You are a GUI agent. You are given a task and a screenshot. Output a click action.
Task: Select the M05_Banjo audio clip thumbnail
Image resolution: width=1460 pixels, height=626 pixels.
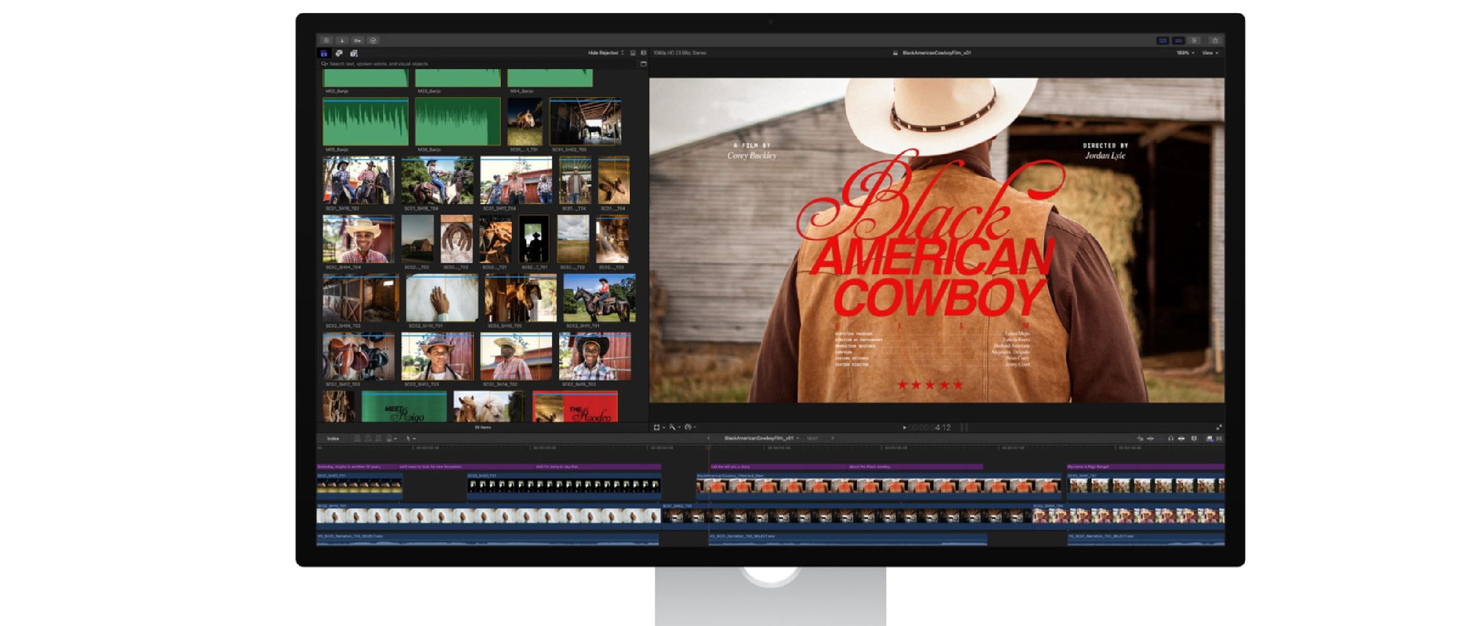(365, 122)
